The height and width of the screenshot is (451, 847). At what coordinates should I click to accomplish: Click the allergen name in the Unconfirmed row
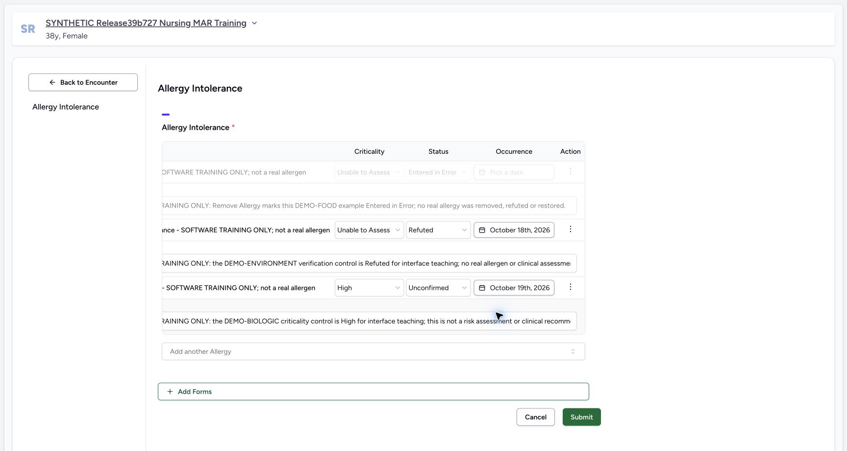pyautogui.click(x=239, y=287)
